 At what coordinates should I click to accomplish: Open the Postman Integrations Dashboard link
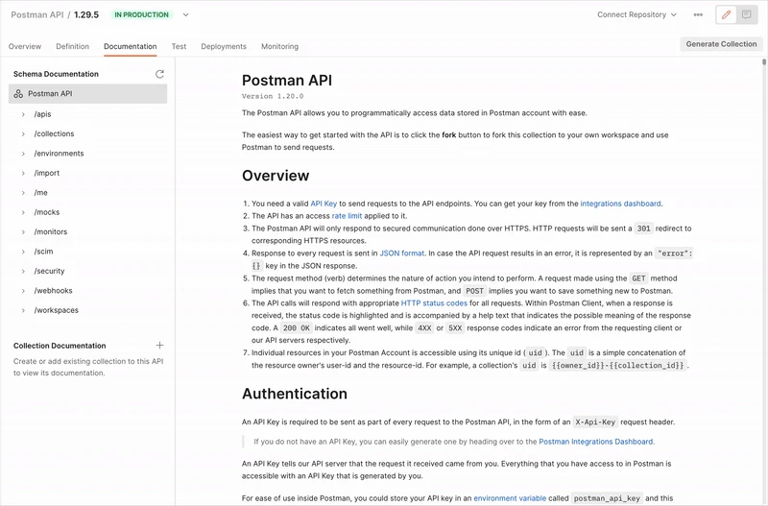pyautogui.click(x=596, y=442)
